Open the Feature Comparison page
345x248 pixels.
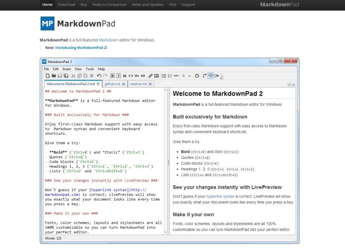pyautogui.click(x=109, y=4)
